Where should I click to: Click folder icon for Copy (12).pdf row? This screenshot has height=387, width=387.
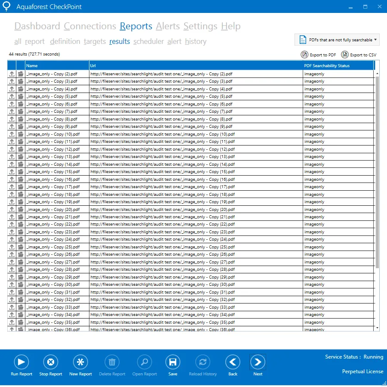(x=21, y=149)
